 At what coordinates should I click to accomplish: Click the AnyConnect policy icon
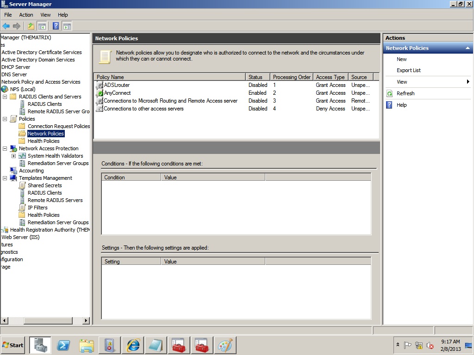pos(100,93)
